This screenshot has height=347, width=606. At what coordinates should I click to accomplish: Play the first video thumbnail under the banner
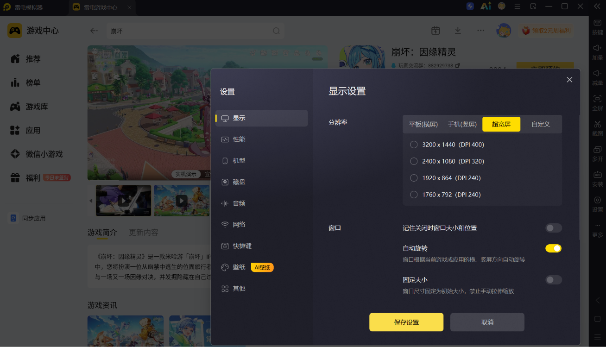tap(124, 201)
